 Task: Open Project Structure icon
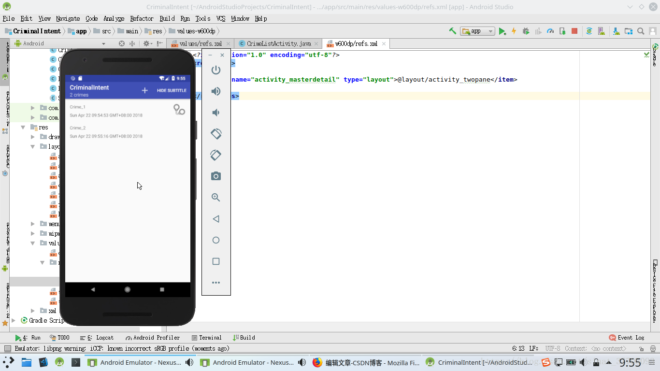pos(629,31)
